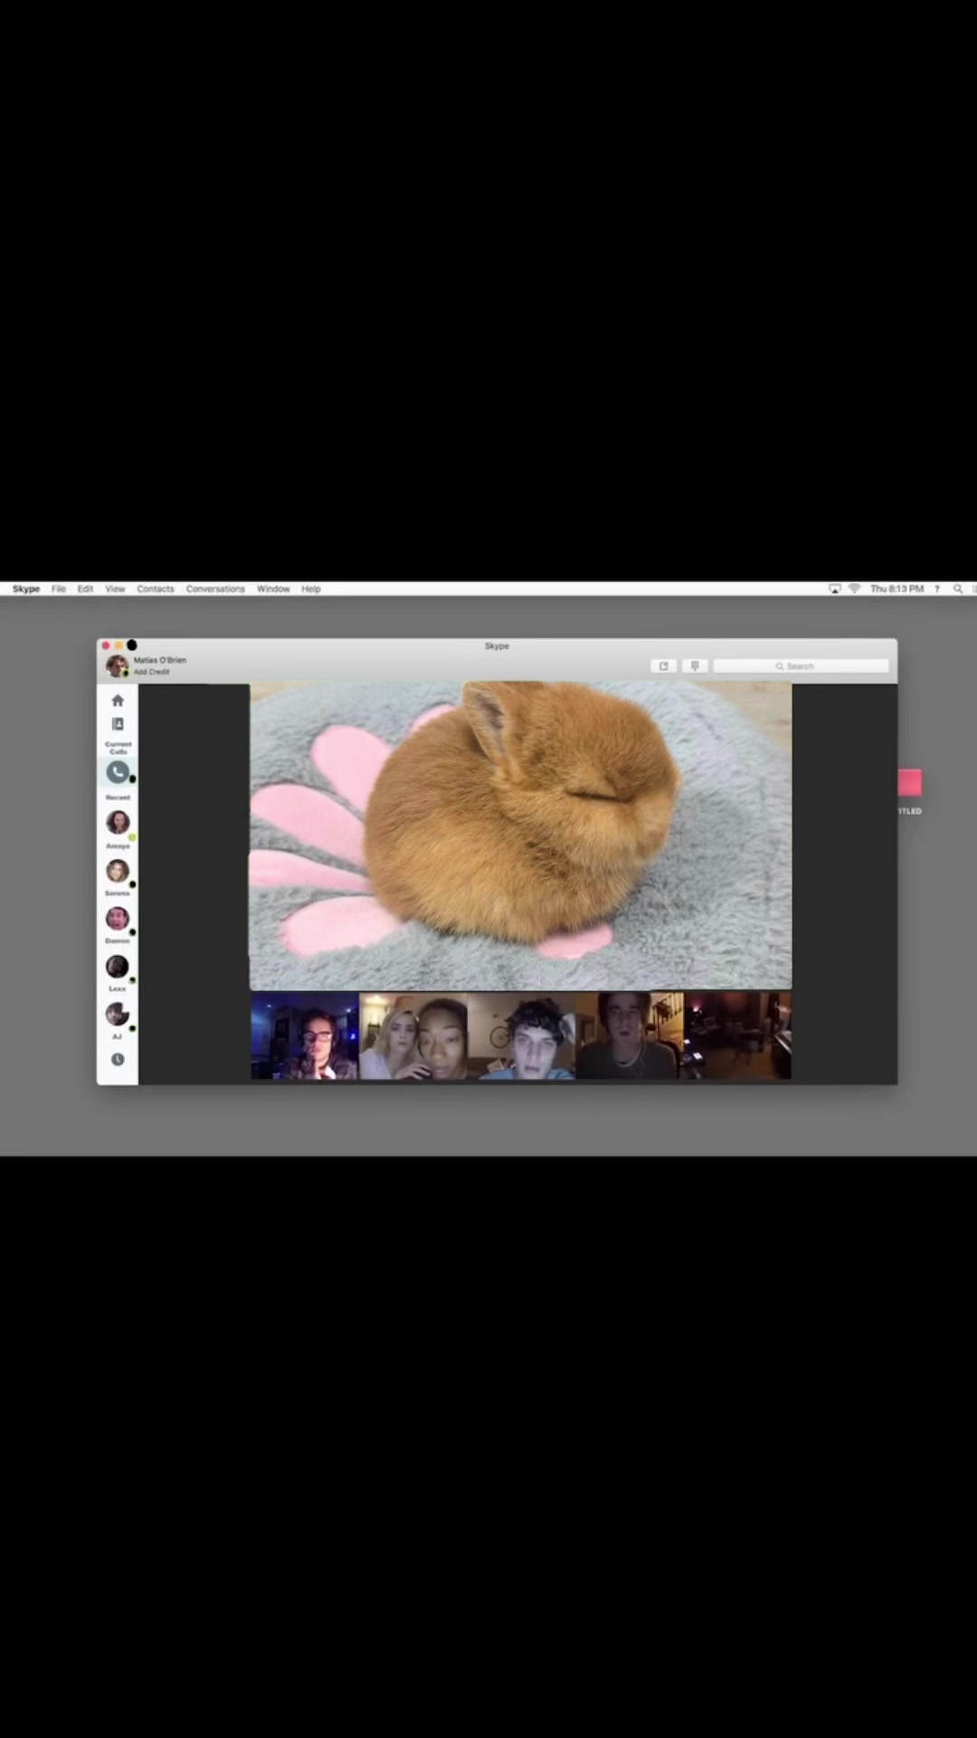Select the thumbnail of man with glasses and headphones
The height and width of the screenshot is (1738, 977).
305,1036
